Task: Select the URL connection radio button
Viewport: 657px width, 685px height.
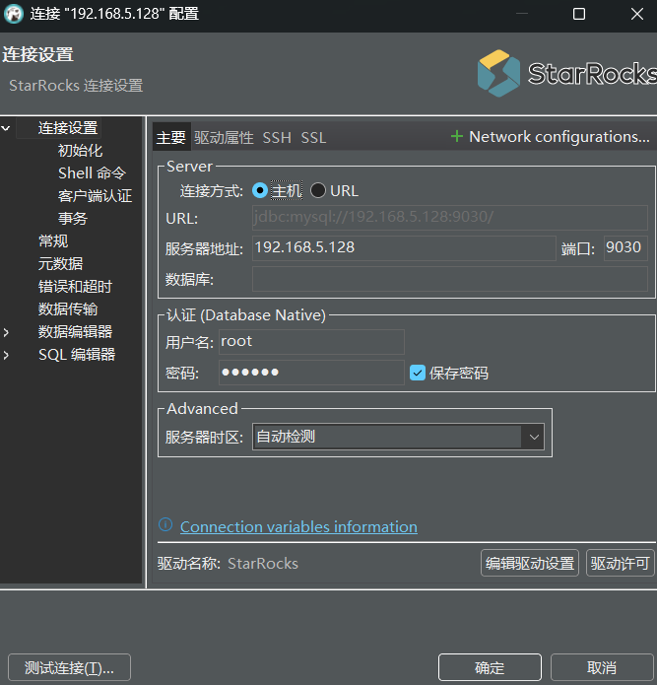Action: click(318, 190)
